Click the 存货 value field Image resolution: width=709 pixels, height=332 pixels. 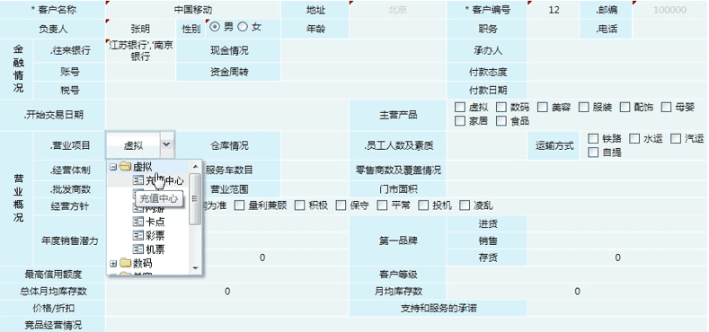(617, 258)
